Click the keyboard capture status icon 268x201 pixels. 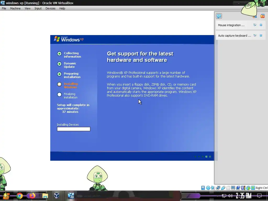pyautogui.click(x=253, y=188)
